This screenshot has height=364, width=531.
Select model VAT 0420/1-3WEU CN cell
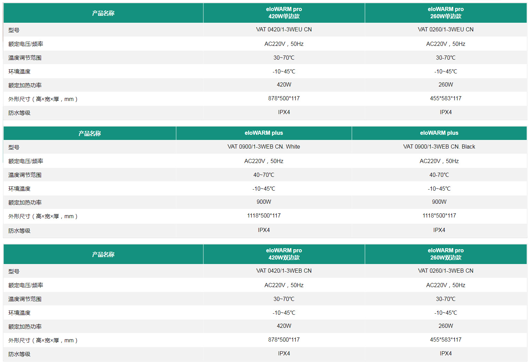(284, 30)
